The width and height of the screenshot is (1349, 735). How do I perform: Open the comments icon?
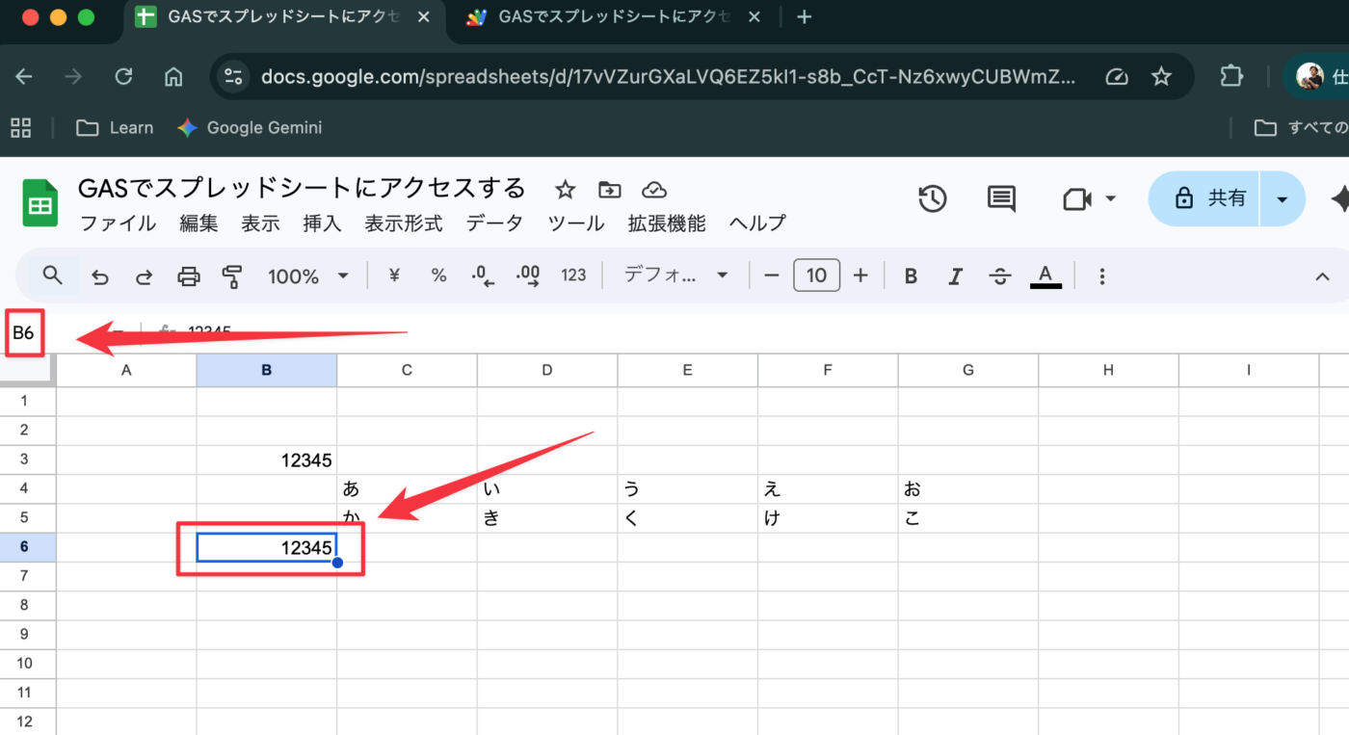(x=1001, y=199)
